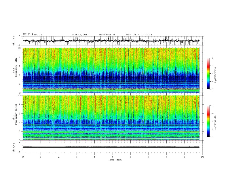Click the "-5" tick on the ch.1(V) axis
Viewport: 228px width, 176px height.
[20, 45]
